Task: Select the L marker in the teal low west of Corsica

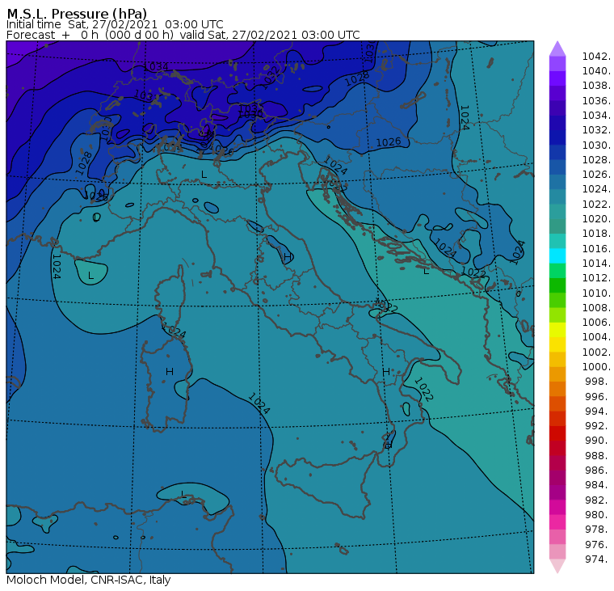Action: coord(90,276)
